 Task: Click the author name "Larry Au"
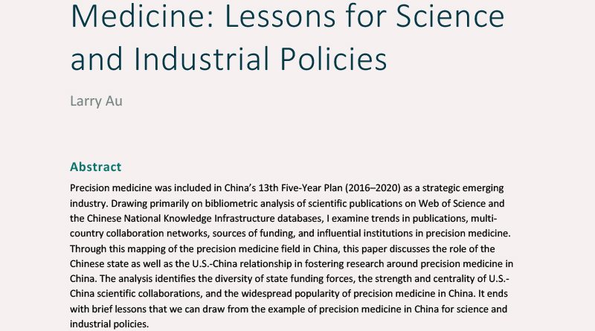click(96, 100)
